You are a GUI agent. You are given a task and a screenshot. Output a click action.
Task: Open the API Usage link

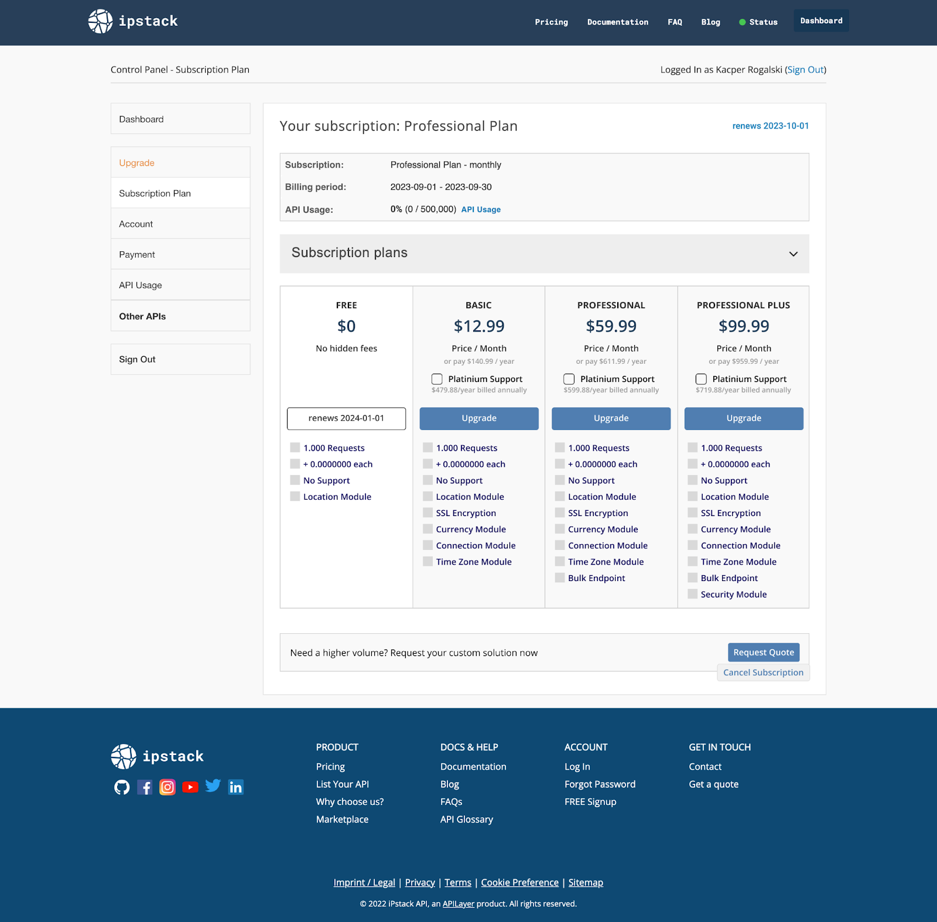tap(481, 209)
